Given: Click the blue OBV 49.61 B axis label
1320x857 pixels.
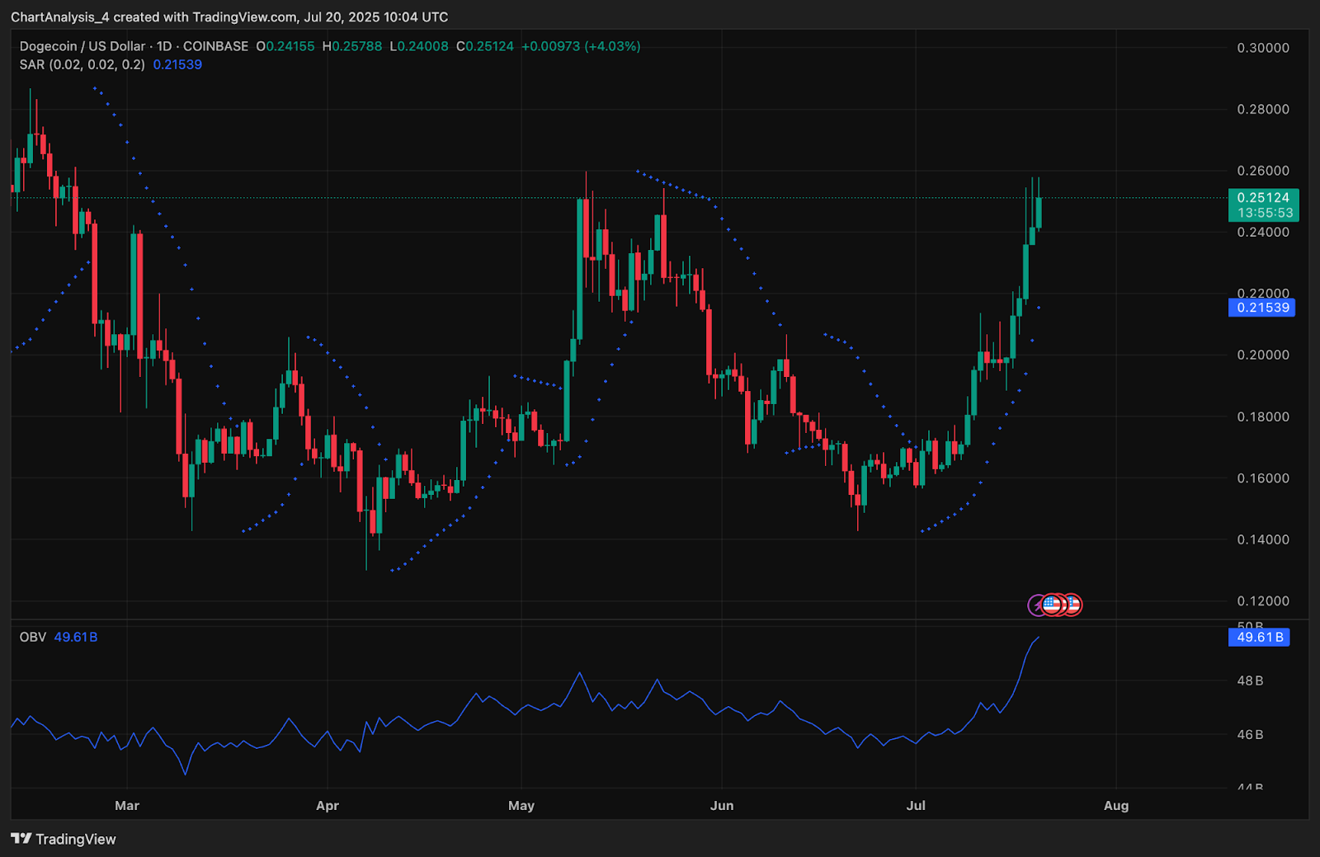Looking at the screenshot, I should (x=1259, y=638).
